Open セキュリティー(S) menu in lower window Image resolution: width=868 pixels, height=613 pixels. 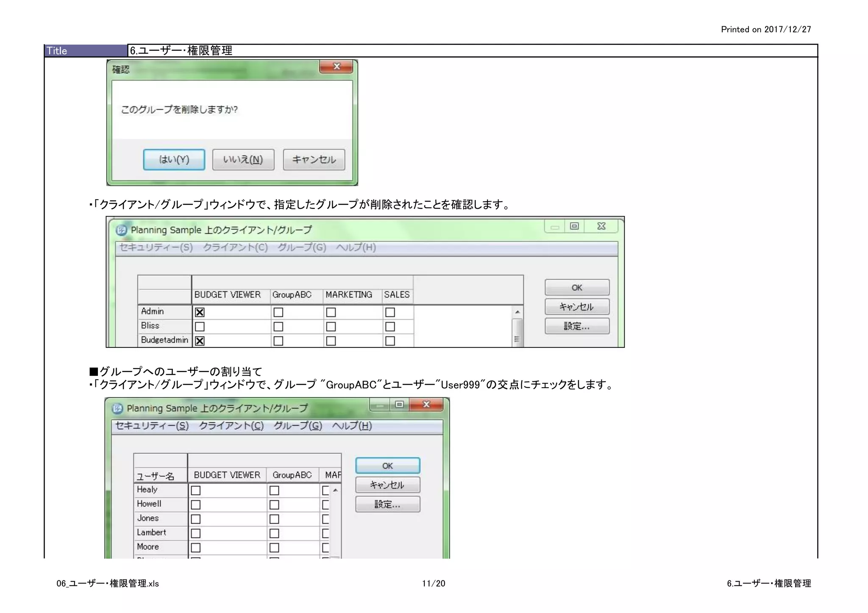pos(152,426)
